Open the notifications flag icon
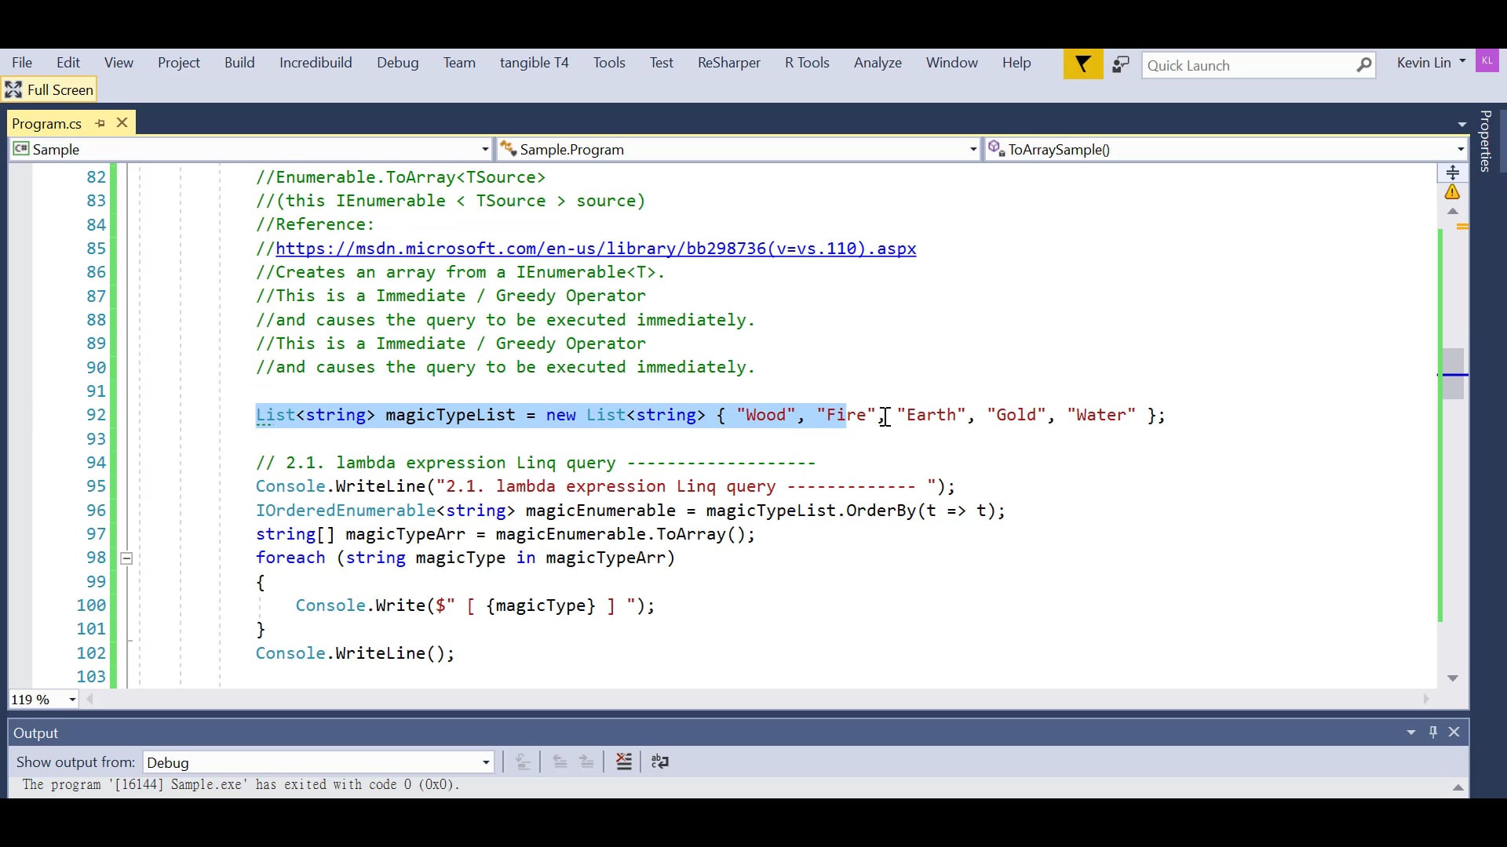This screenshot has height=847, width=1507. (x=1082, y=64)
